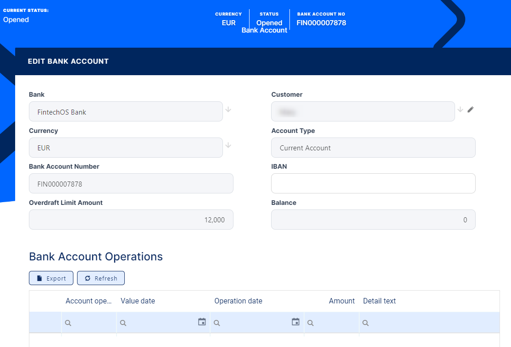Viewport: 511px width, 347px height.
Task: Expand the Currency dropdown arrow
Action: (x=228, y=145)
